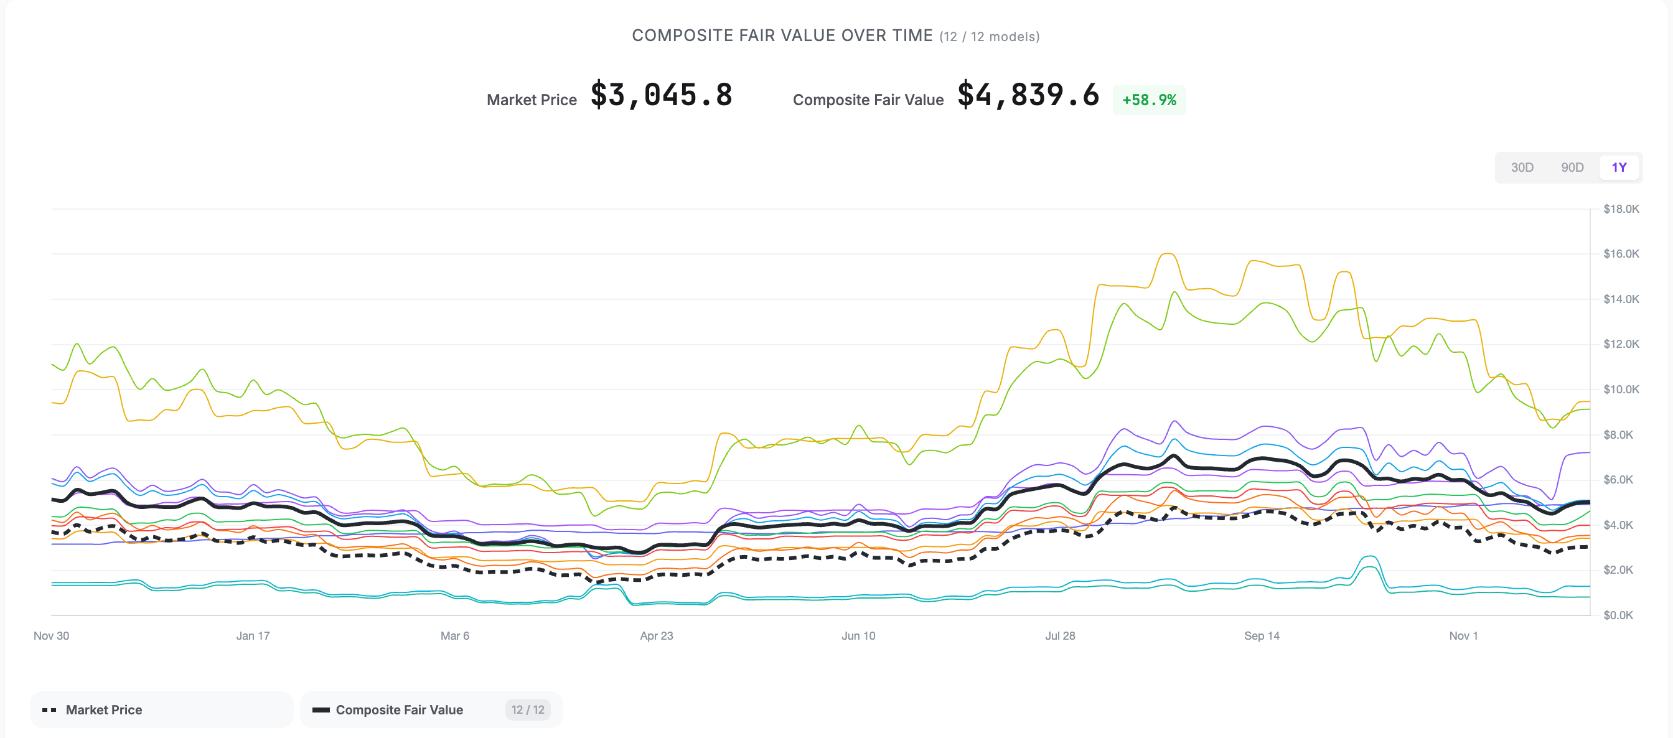Click the $18.0K y-axis label
Screen dimensions: 1673x738
(1621, 208)
